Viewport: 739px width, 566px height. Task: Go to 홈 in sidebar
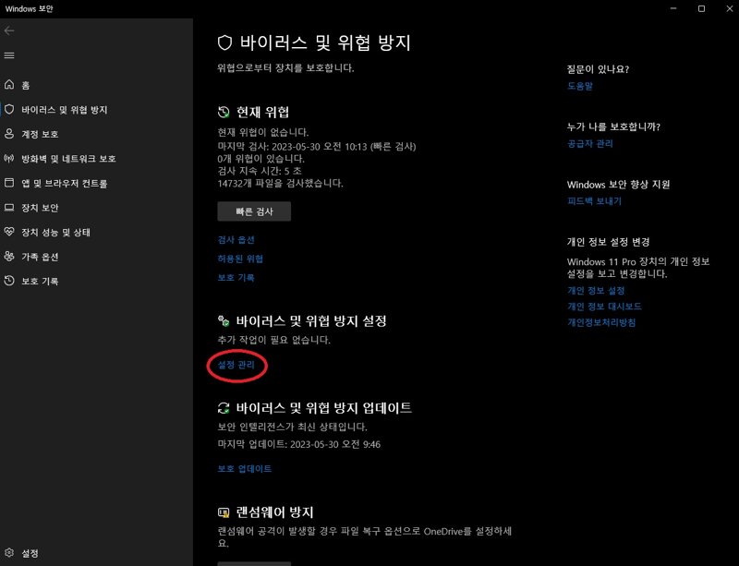click(26, 85)
